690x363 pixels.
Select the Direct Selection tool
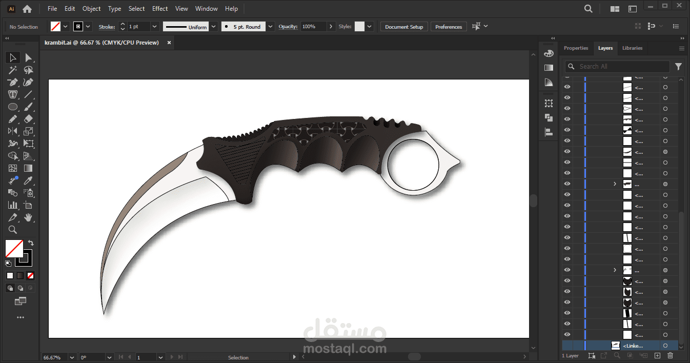pos(29,57)
